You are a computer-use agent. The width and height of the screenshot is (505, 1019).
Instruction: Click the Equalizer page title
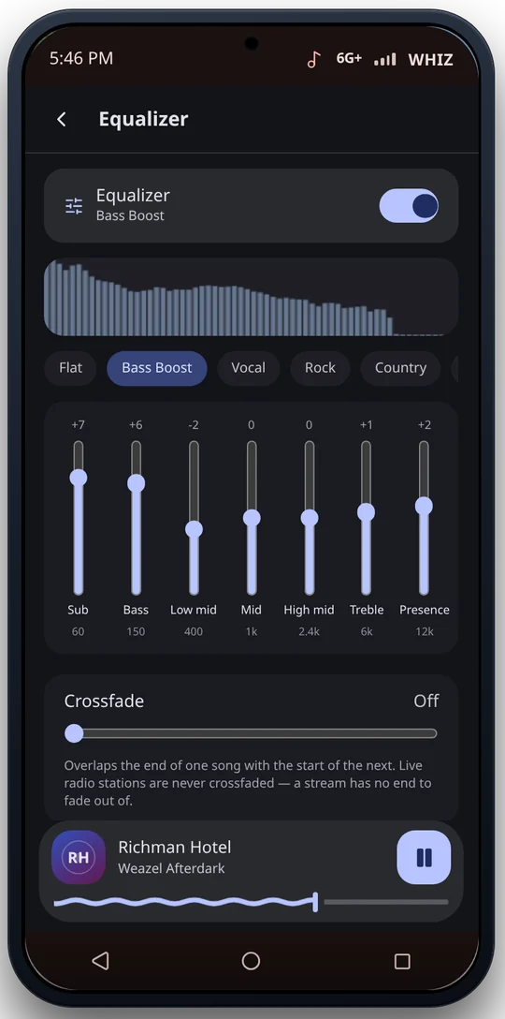coord(143,119)
